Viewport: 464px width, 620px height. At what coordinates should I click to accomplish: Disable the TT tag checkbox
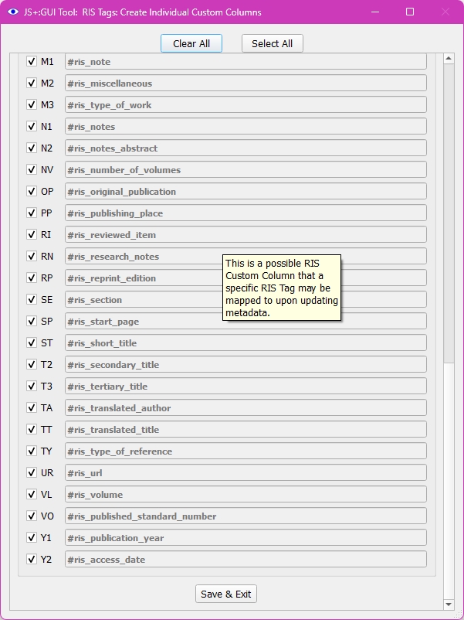pos(32,429)
